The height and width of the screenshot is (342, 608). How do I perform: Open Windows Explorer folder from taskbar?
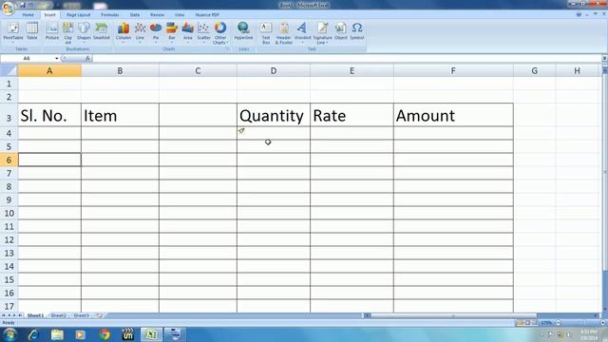(57, 334)
